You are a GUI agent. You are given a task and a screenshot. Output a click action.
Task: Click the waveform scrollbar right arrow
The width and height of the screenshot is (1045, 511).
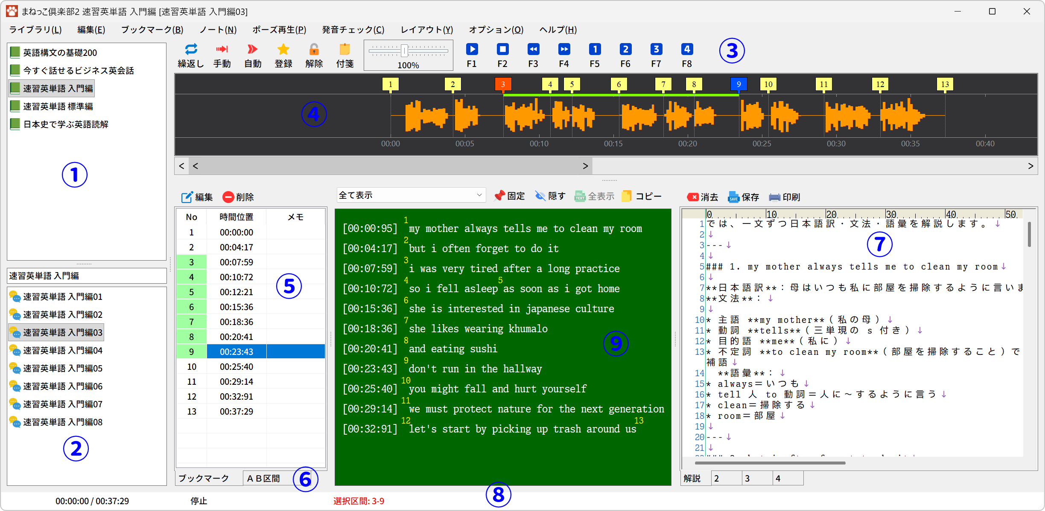pyautogui.click(x=1030, y=166)
